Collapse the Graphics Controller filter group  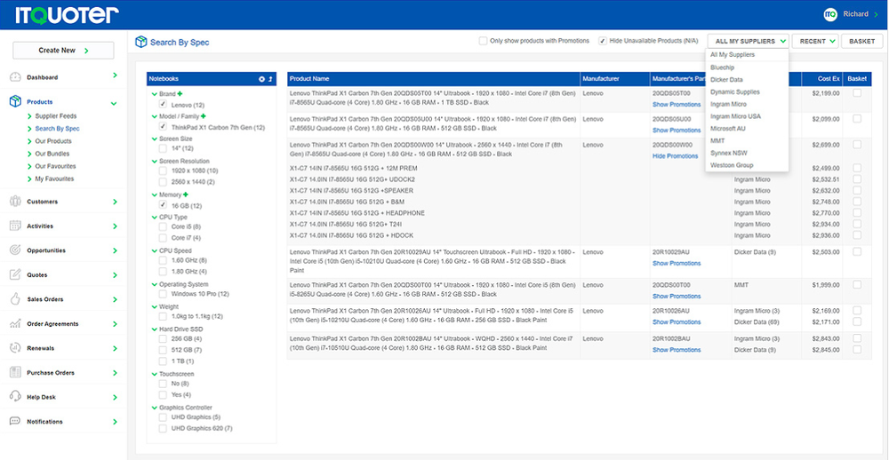click(x=154, y=408)
